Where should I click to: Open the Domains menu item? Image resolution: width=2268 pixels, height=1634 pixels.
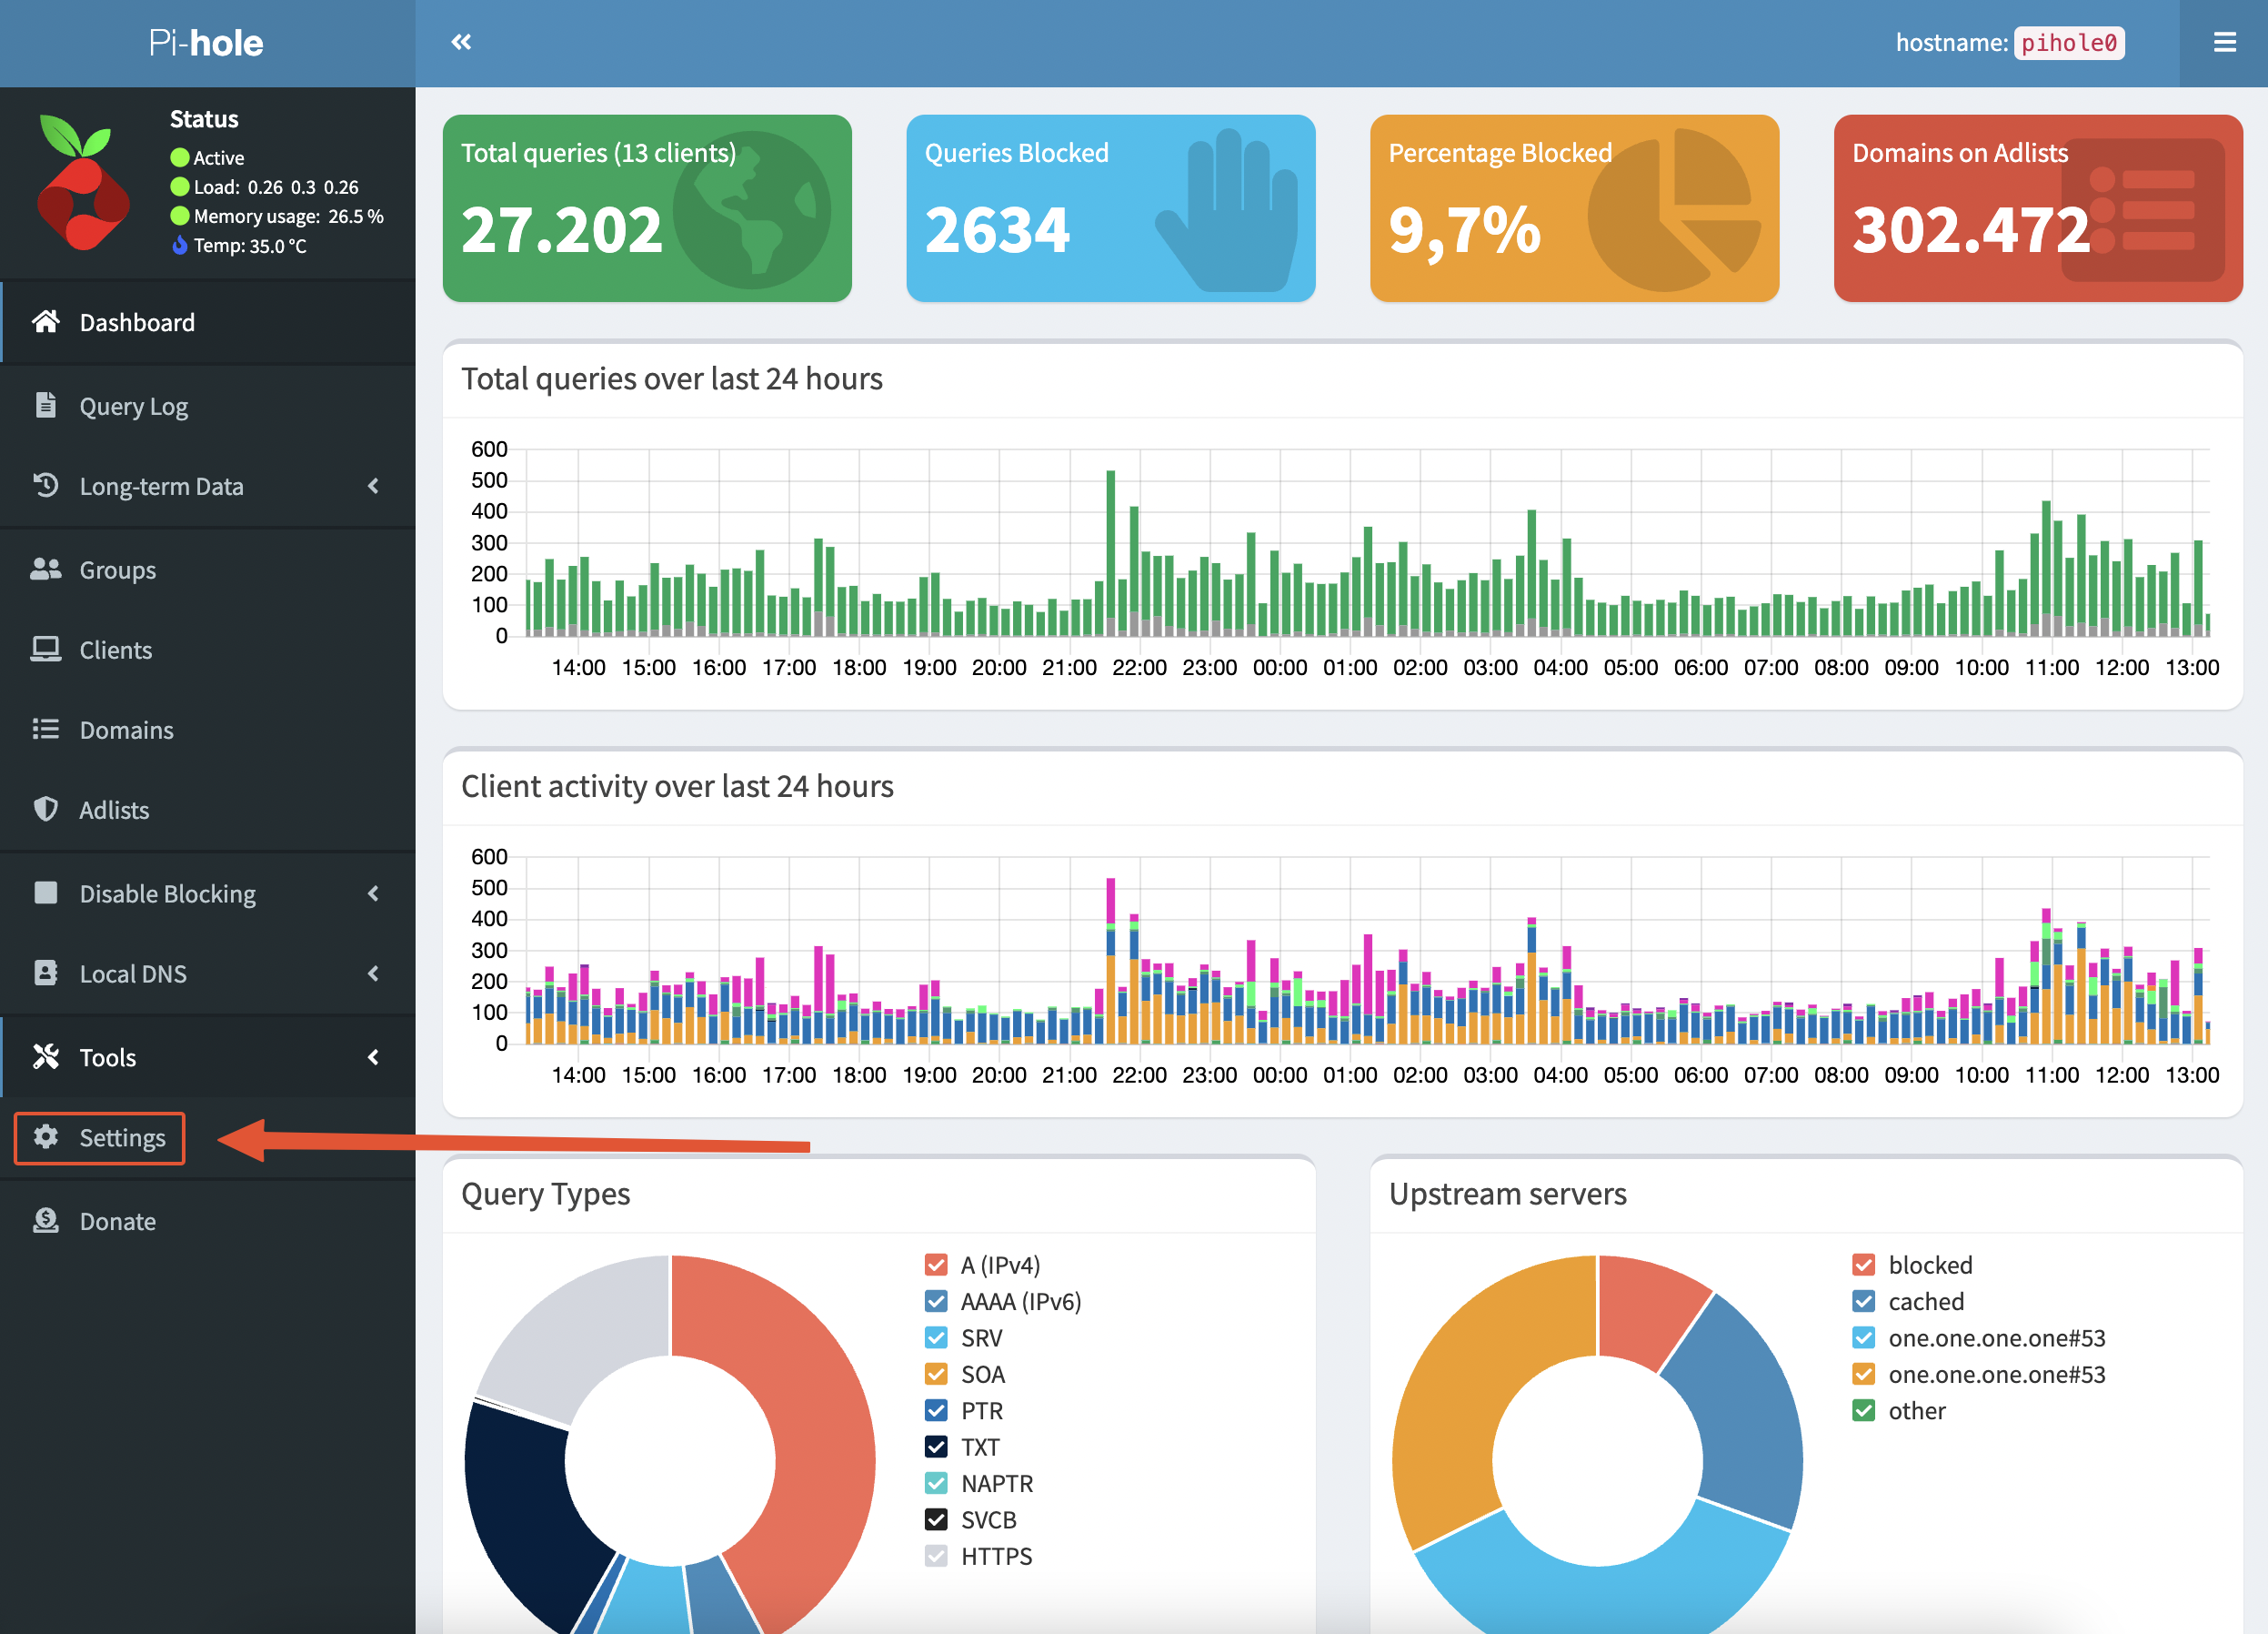[126, 730]
